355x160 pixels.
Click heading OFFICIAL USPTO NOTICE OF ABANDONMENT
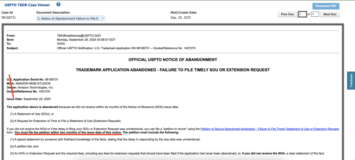[173, 60]
